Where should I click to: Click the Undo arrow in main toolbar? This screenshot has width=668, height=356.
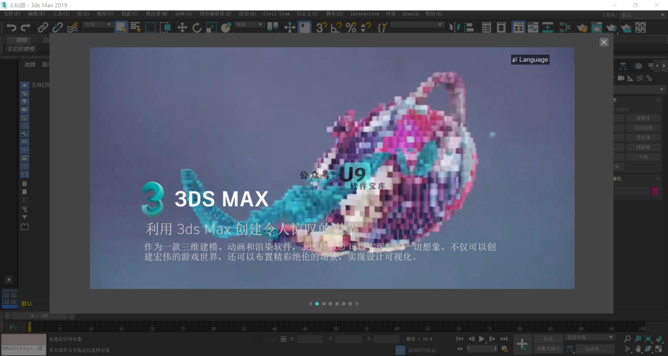(11, 27)
